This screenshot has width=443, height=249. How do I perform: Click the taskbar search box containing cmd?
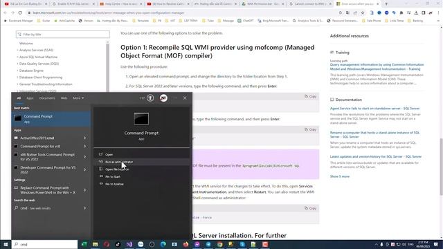point(44,244)
